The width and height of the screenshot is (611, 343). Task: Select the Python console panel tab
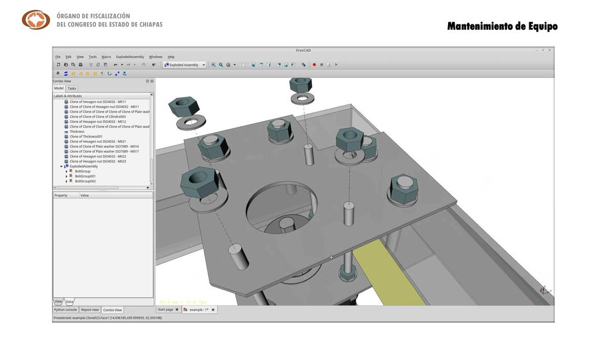66,310
